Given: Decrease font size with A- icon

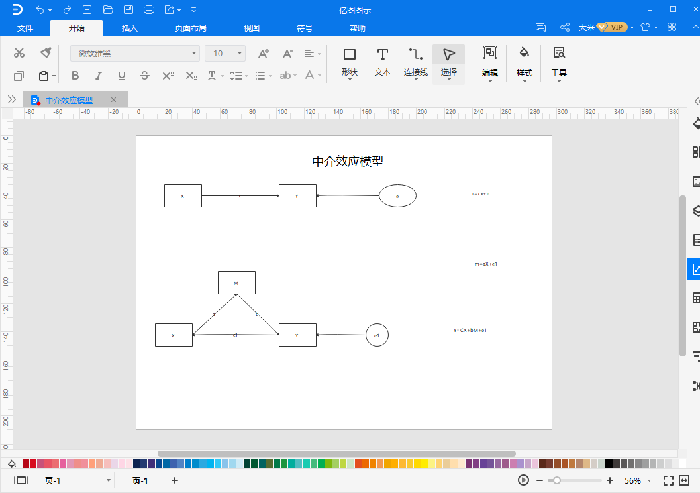Looking at the screenshot, I should point(287,54).
